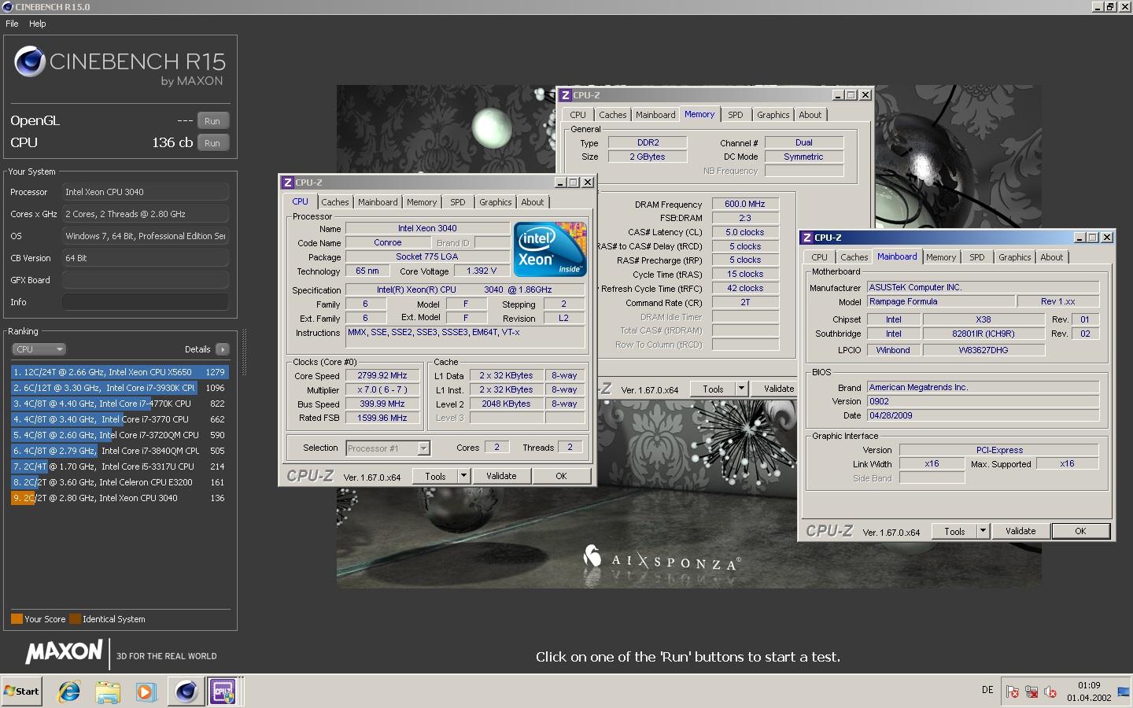Screen dimensions: 1133x708
Task: Open the Action Center flag tray icon
Action: [1012, 692]
